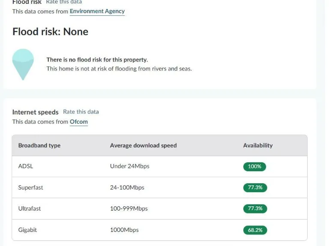Click Rate this data beside Flood risk

click(64, 2)
